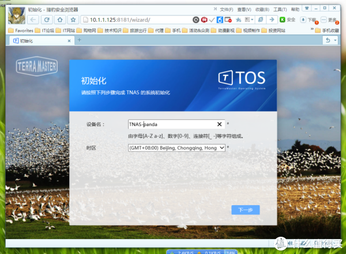
Task: Bookmark page with the star button
Action: point(73,20)
